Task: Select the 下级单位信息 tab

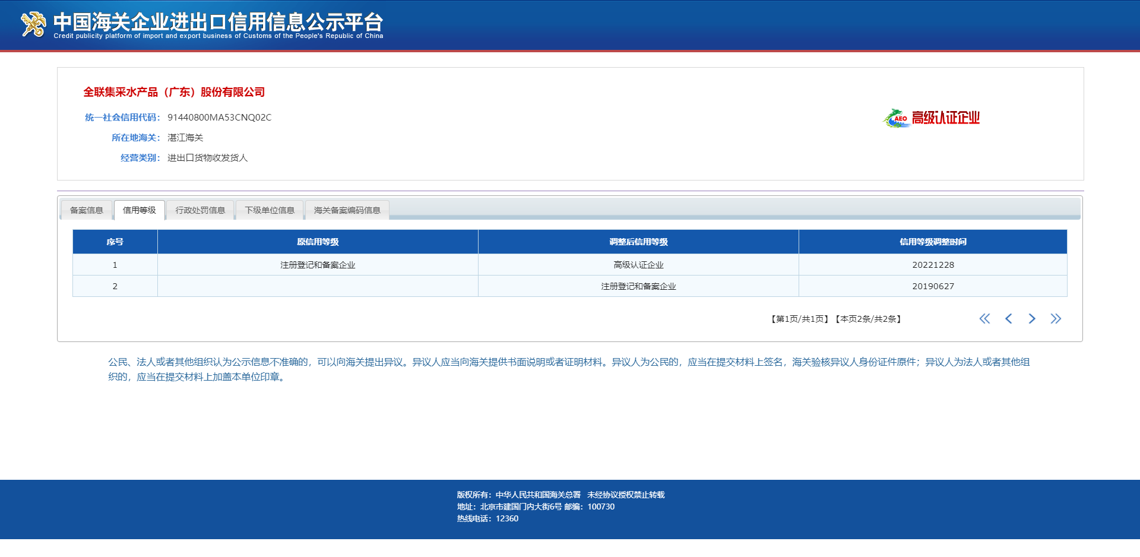Action: [x=270, y=210]
